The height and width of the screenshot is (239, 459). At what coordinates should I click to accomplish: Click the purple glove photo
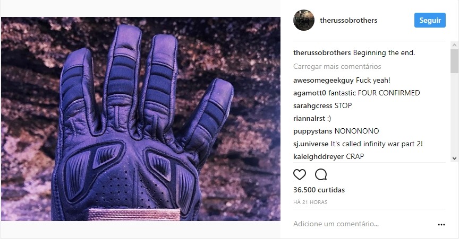click(x=140, y=119)
